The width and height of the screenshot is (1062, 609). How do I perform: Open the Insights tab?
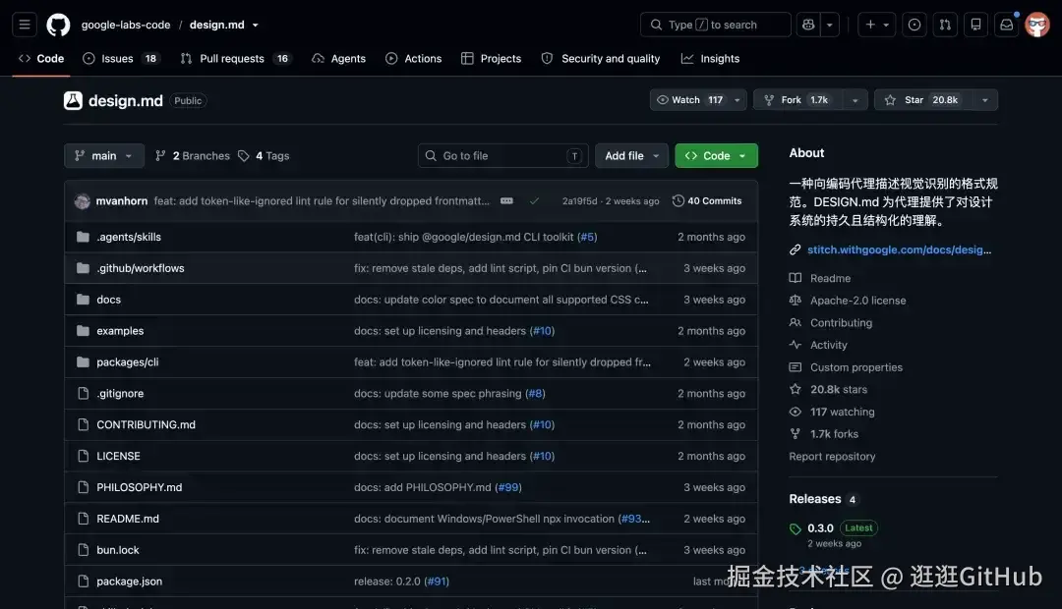coord(711,59)
